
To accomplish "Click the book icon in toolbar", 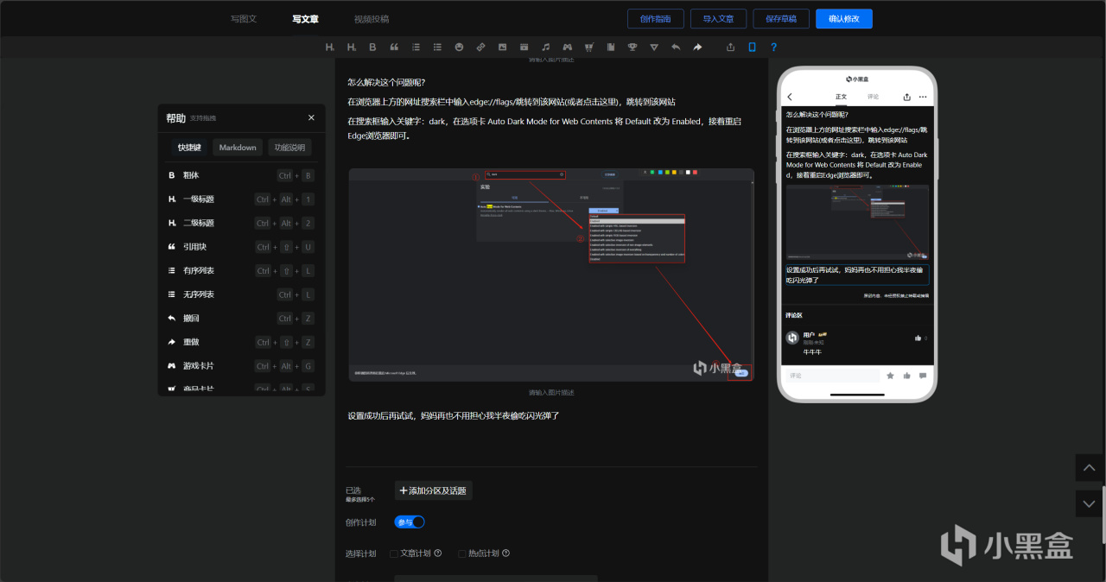I will [611, 47].
